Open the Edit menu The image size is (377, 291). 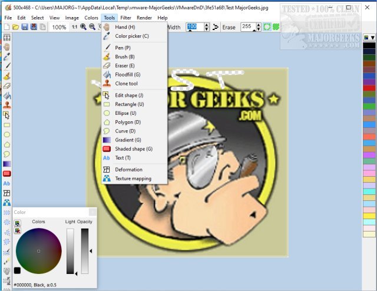(x=21, y=18)
